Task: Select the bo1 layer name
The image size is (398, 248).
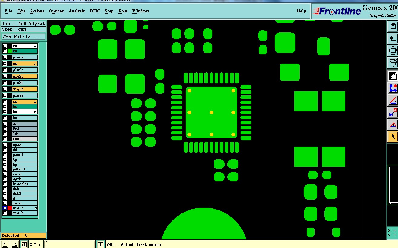Action: point(25,118)
